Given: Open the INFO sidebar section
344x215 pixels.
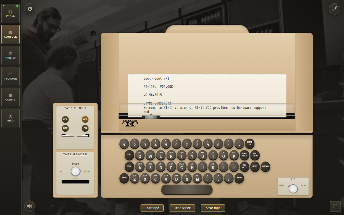Looking at the screenshot, I should pos(10,118).
